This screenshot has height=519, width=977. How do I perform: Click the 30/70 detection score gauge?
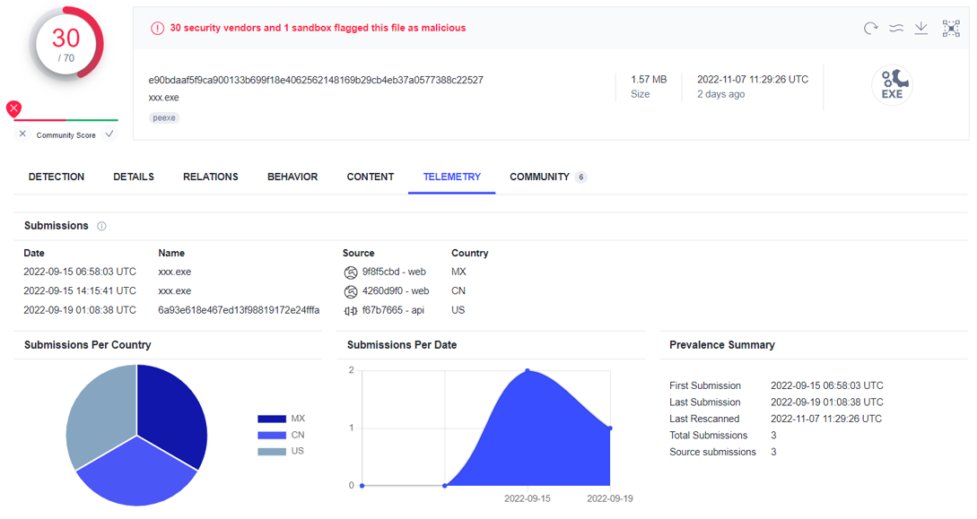tap(66, 43)
